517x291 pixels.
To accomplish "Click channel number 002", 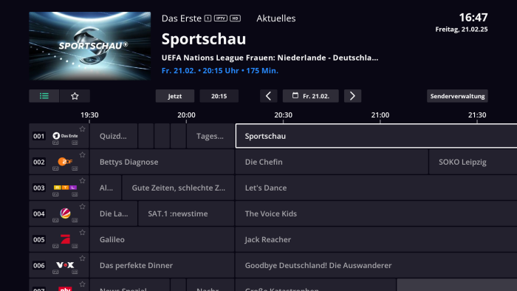I will click(x=38, y=162).
